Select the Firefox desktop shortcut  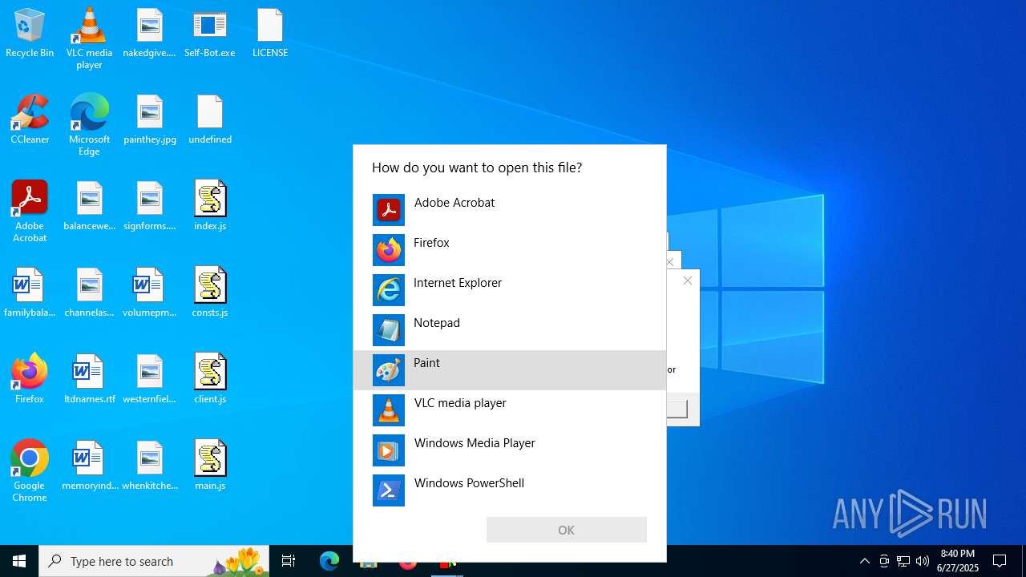tap(30, 380)
